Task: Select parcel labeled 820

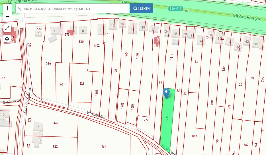Action: tap(81, 42)
